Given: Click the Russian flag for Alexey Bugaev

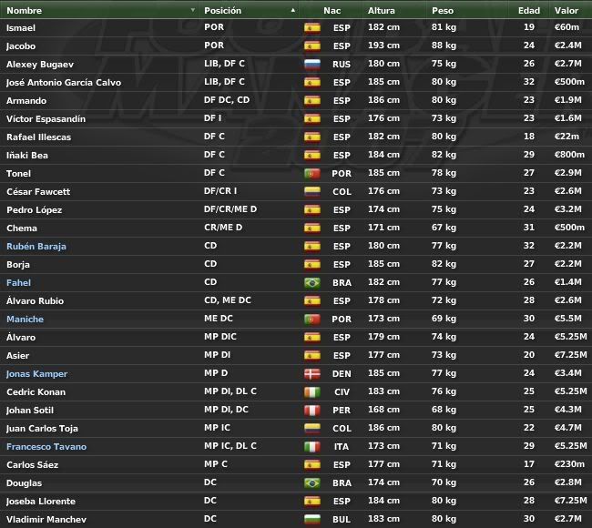Looking at the screenshot, I should pos(312,64).
